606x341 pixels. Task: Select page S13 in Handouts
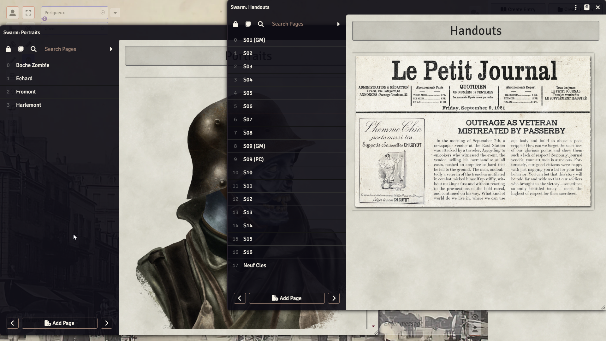point(287,212)
